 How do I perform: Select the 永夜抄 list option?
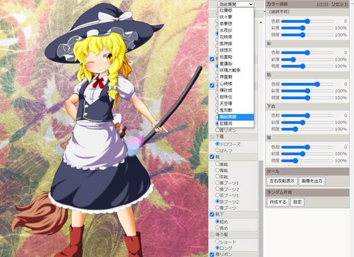[x=236, y=30]
